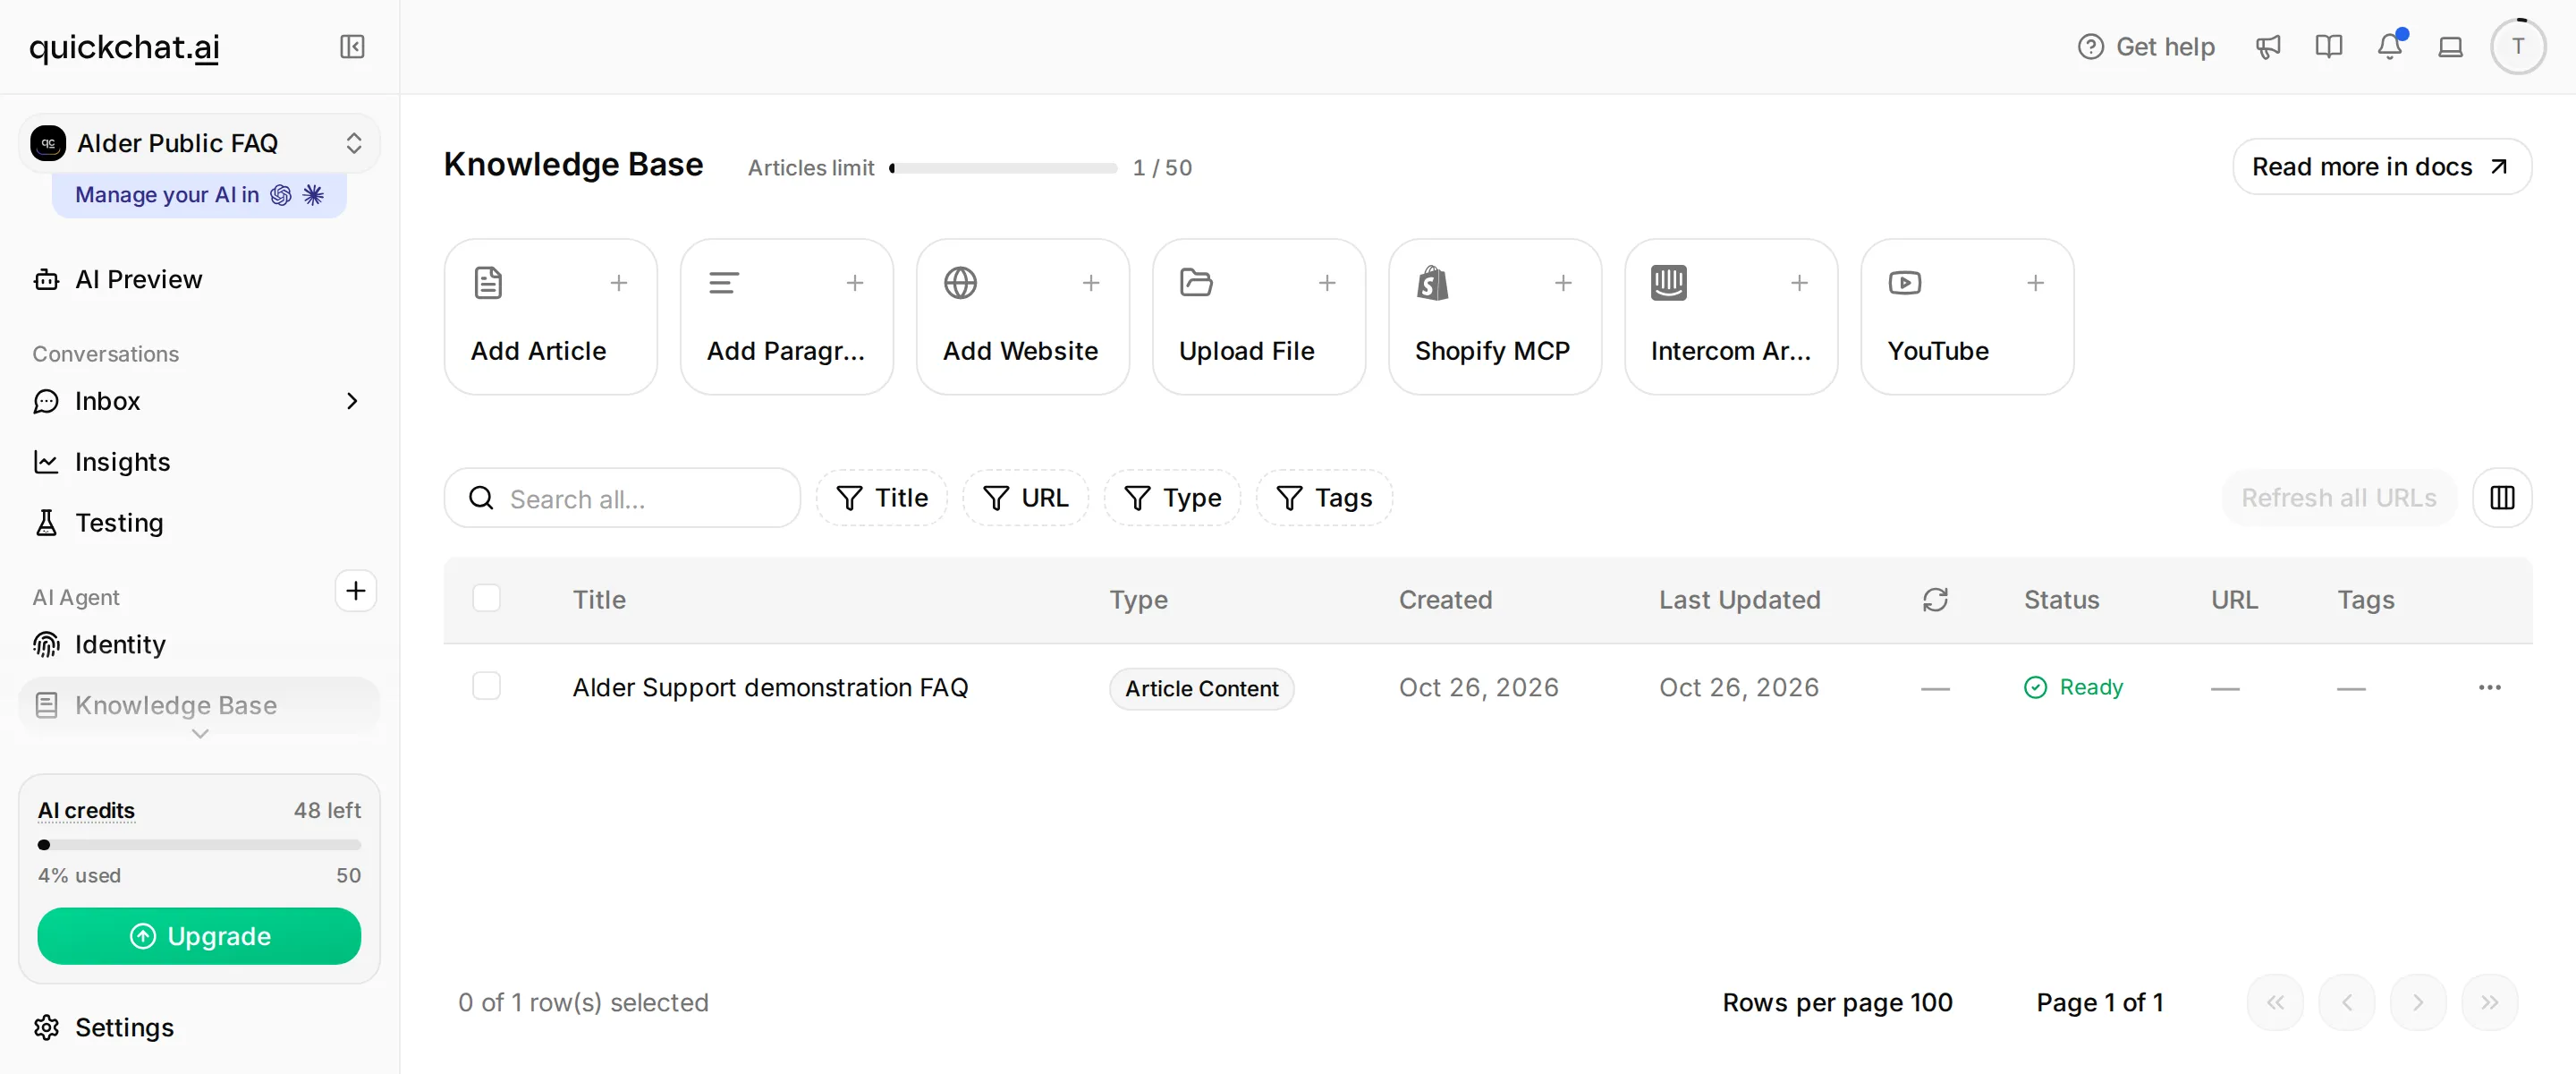The height and width of the screenshot is (1074, 2576).
Task: Focus the Search all field
Action: (x=622, y=498)
